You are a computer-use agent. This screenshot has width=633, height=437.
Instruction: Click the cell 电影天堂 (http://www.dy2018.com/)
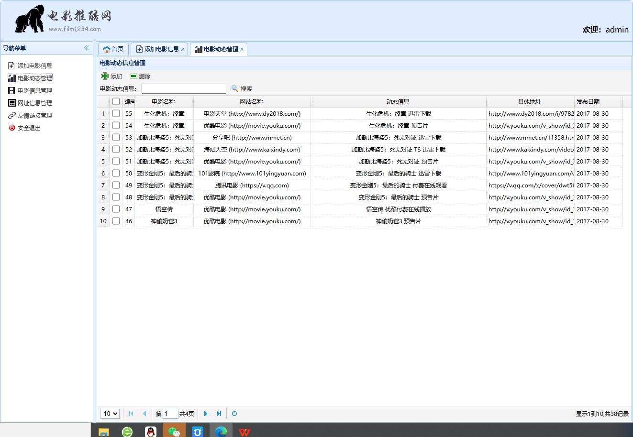tap(252, 114)
